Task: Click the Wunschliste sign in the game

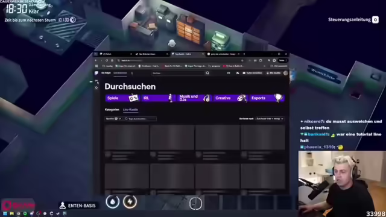Action: point(323,74)
